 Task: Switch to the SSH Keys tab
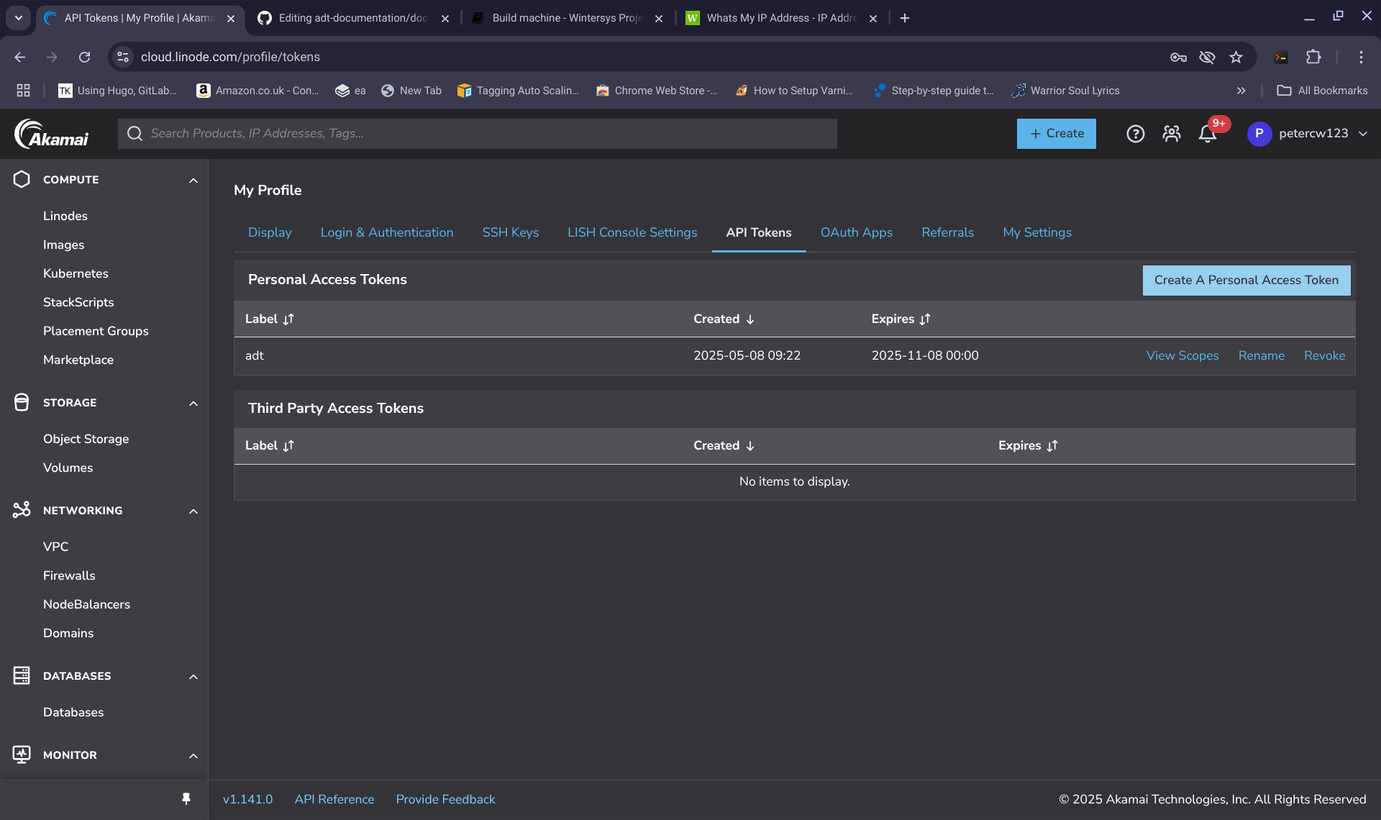[x=510, y=232]
